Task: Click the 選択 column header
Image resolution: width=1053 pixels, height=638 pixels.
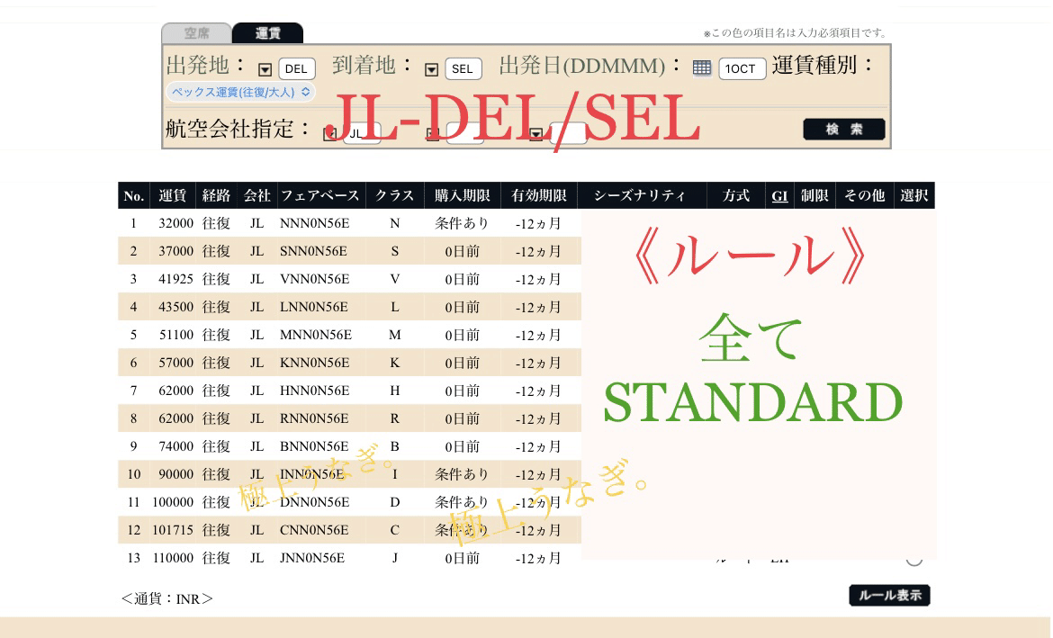Action: click(914, 195)
